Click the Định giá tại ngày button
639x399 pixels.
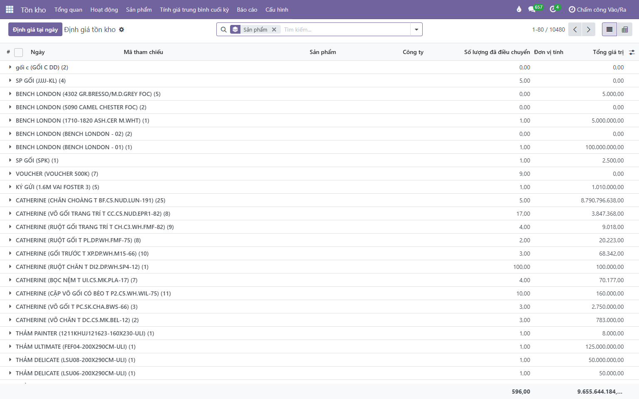(35, 30)
